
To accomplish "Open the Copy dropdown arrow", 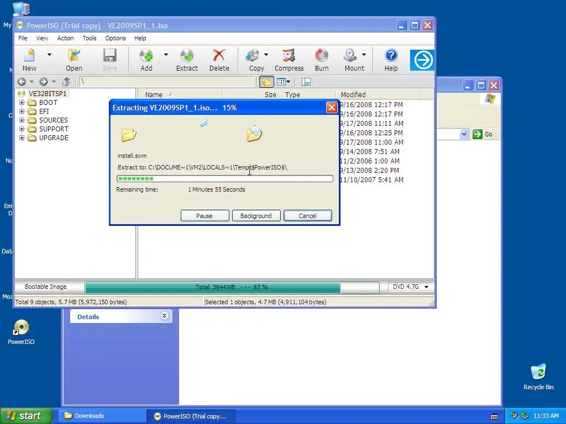I will tap(266, 55).
